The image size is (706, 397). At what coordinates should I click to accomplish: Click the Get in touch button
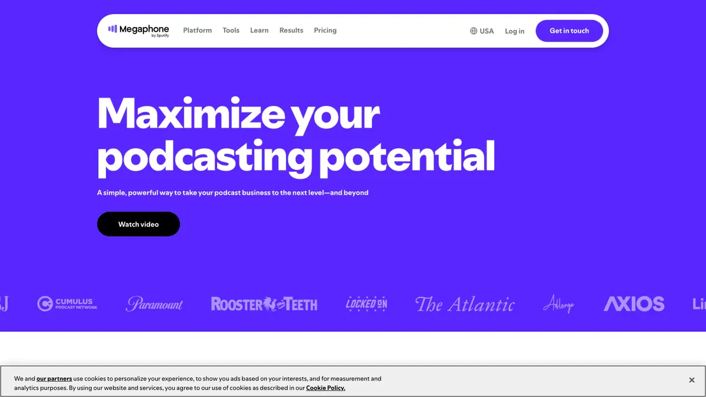[x=569, y=31]
